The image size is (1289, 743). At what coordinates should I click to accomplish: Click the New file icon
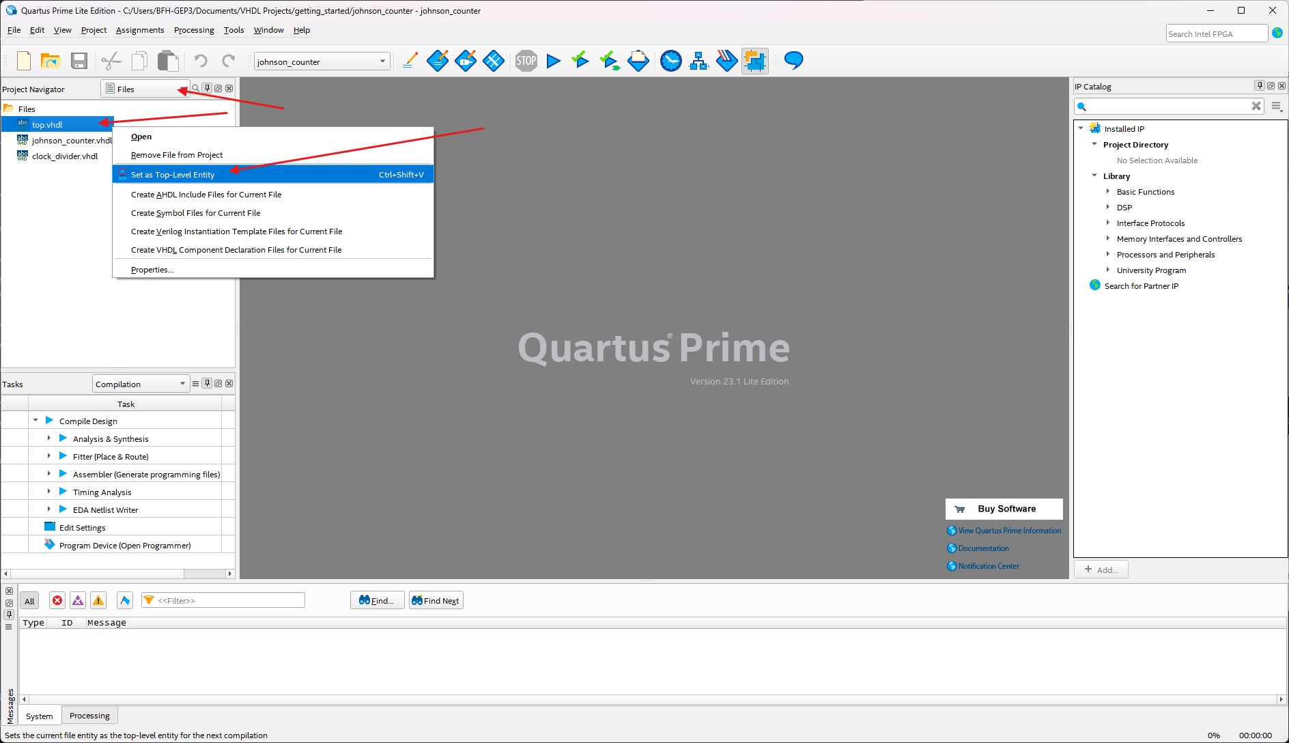[x=24, y=61]
